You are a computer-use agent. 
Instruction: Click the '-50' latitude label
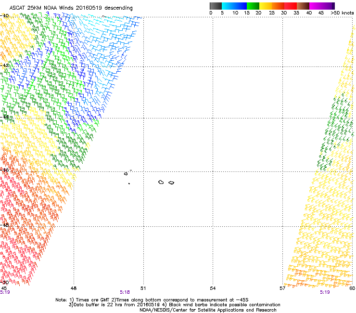[5, 283]
